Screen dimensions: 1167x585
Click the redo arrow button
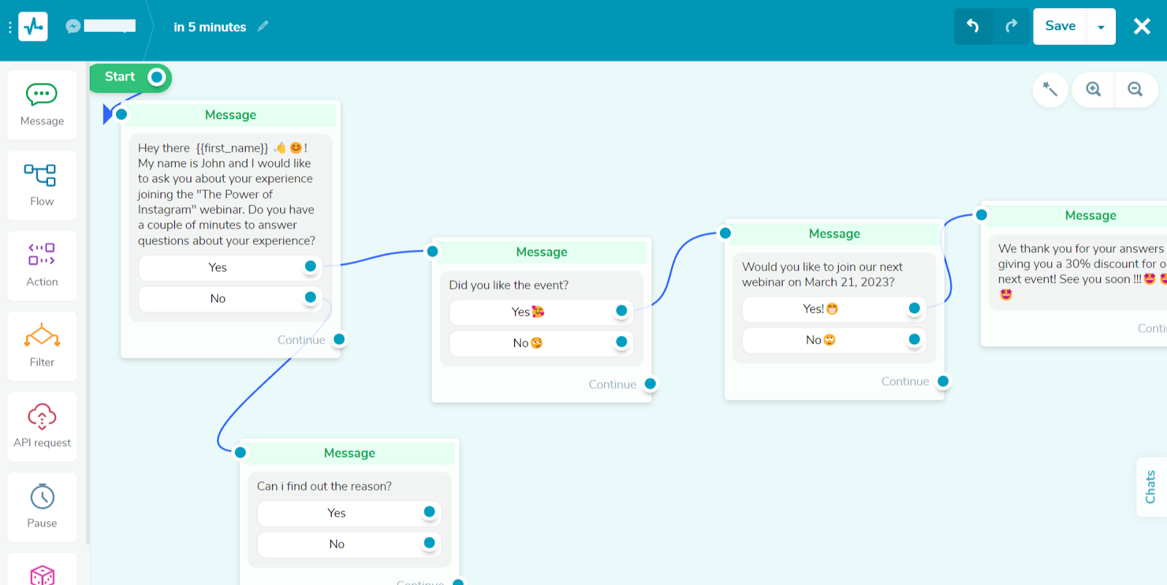1011,26
